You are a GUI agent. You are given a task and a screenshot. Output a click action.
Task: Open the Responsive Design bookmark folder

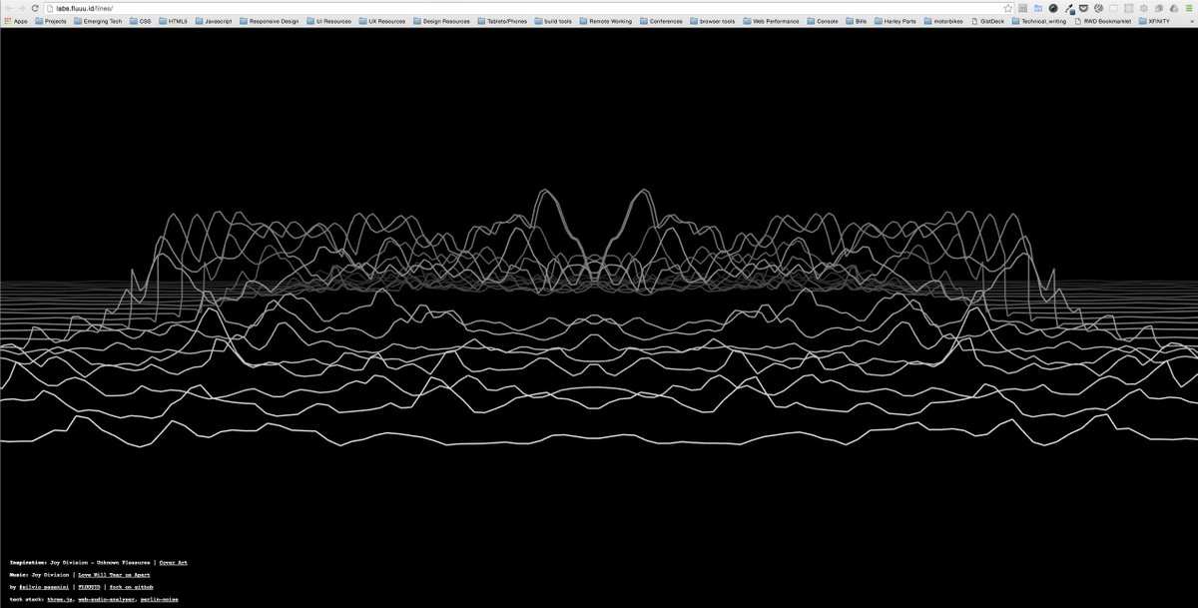pos(269,21)
